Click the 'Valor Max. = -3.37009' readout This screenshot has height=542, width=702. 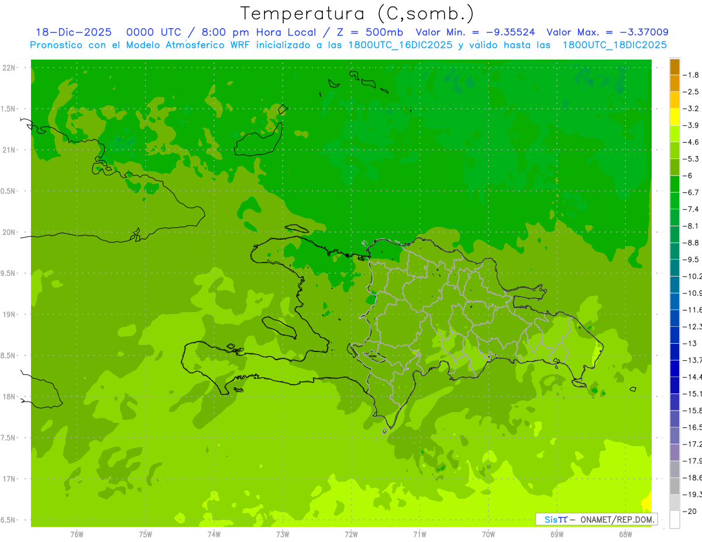point(607,32)
